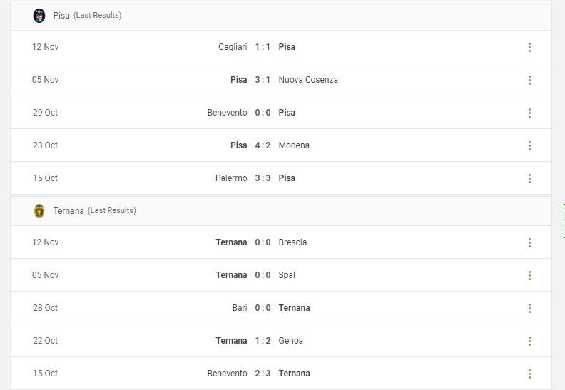Open the three-dot menu for Bari vs Ternana

coord(529,308)
